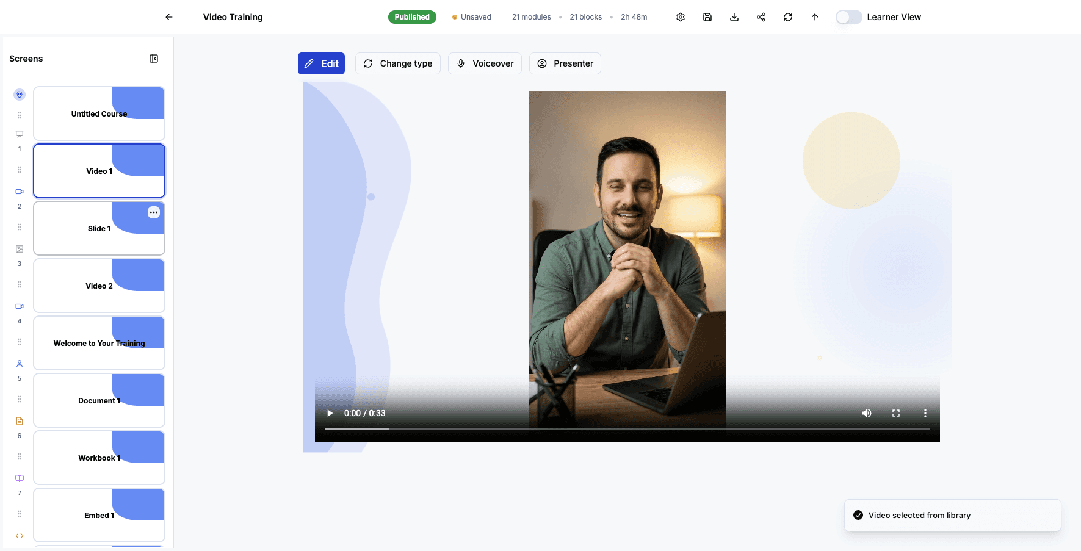The width and height of the screenshot is (1081, 551).
Task: Click the 21 modules label in the header
Action: (531, 16)
